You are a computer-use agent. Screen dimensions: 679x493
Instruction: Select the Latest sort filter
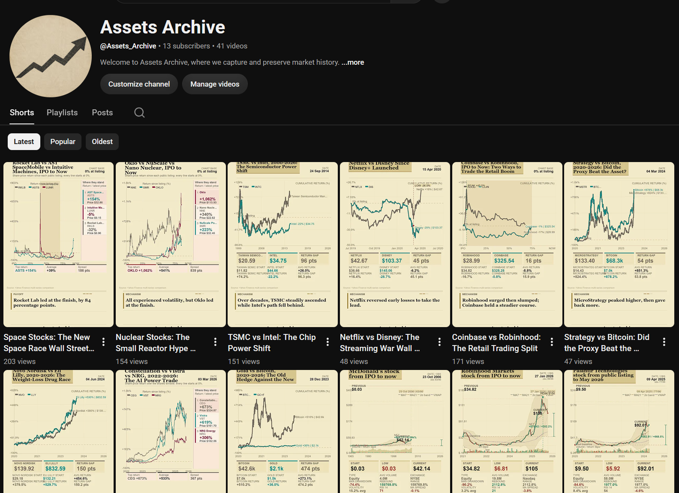click(x=24, y=141)
